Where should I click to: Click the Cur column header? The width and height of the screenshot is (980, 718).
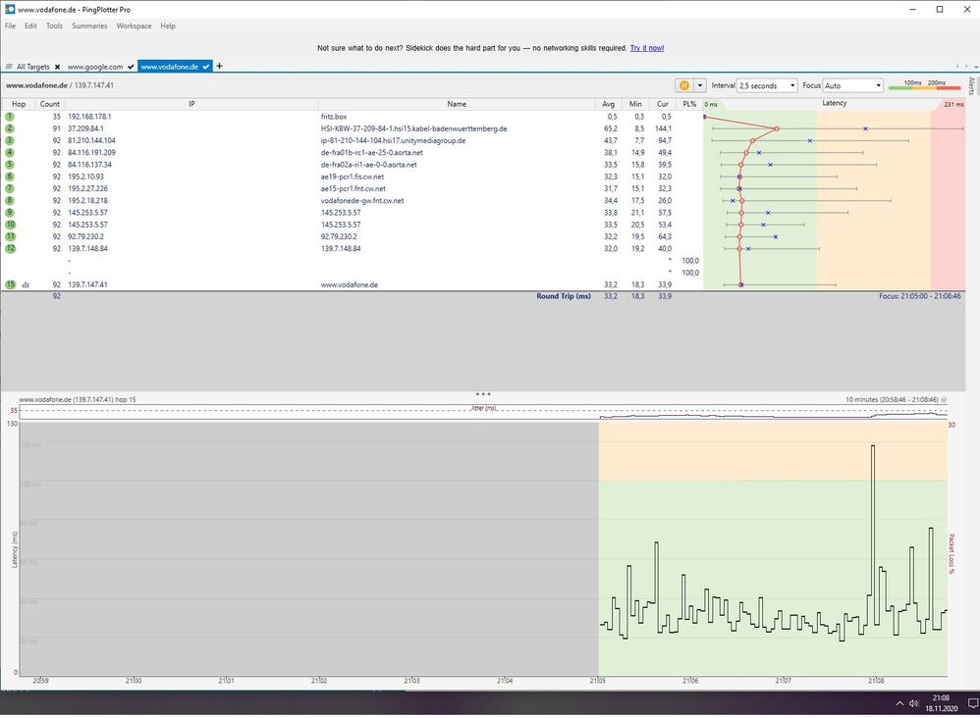(x=663, y=104)
